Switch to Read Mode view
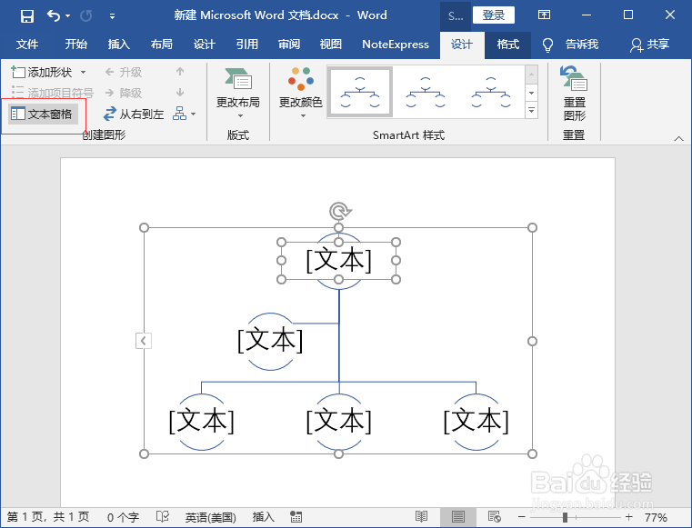 click(x=421, y=516)
